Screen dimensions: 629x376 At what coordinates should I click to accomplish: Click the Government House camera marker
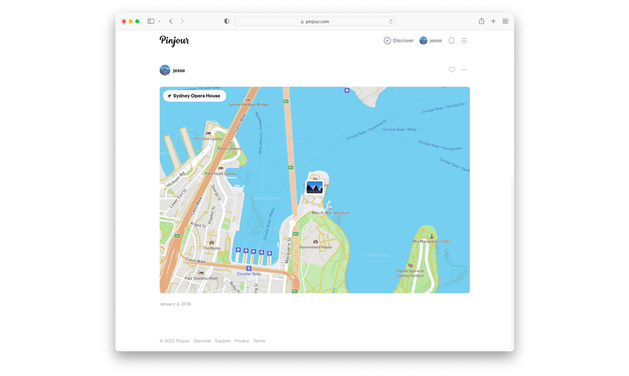315,242
